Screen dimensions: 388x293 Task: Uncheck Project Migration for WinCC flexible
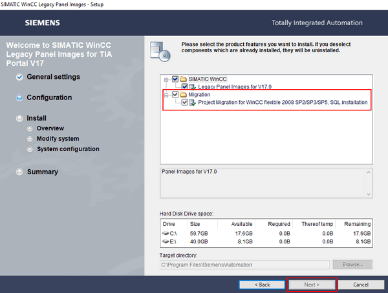click(184, 102)
